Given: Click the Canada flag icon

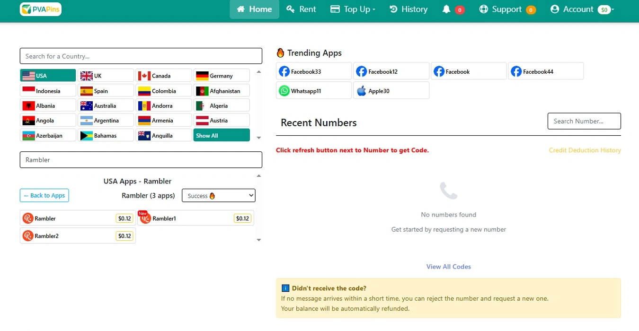Looking at the screenshot, I should 144,76.
